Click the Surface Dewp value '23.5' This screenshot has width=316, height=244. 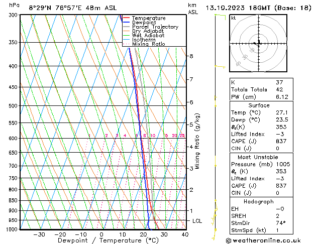(x=282, y=119)
